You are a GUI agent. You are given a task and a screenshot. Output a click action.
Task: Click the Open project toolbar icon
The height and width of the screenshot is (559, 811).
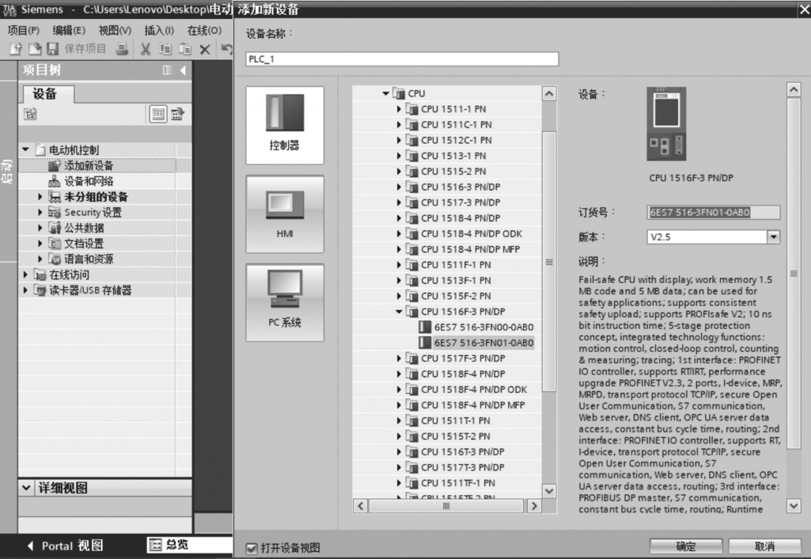35,49
